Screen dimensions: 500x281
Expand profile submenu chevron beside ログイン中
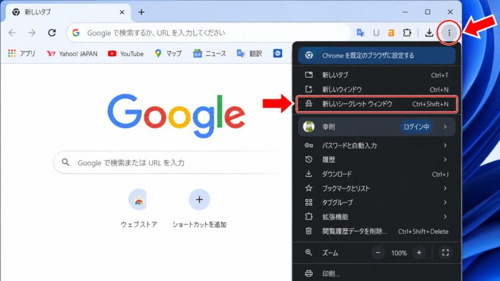click(445, 127)
